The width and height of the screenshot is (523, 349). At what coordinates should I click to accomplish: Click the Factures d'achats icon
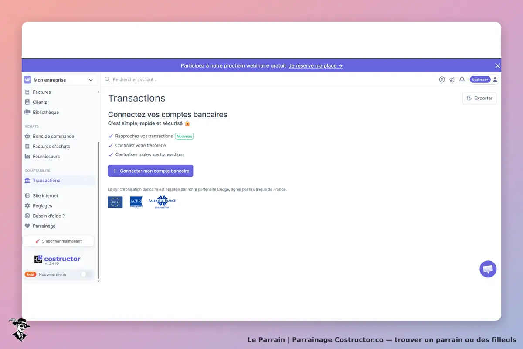[27, 146]
